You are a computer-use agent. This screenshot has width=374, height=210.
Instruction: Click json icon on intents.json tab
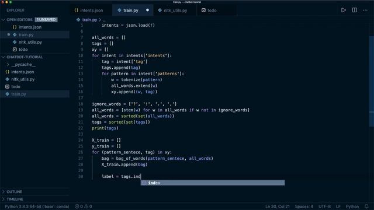click(x=77, y=10)
